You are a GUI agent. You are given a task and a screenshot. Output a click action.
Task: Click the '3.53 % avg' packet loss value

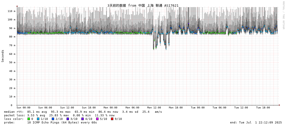click(36, 116)
